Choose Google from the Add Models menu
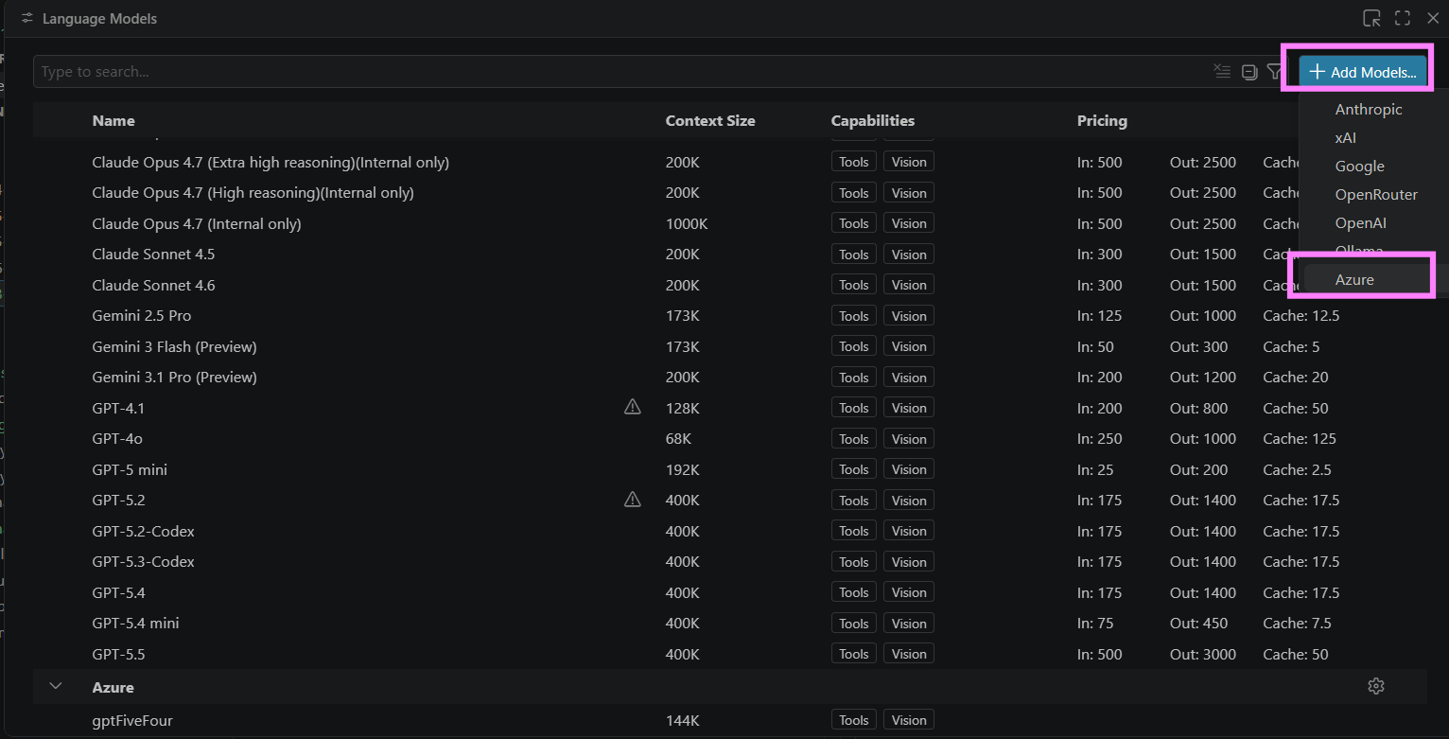 (1360, 167)
